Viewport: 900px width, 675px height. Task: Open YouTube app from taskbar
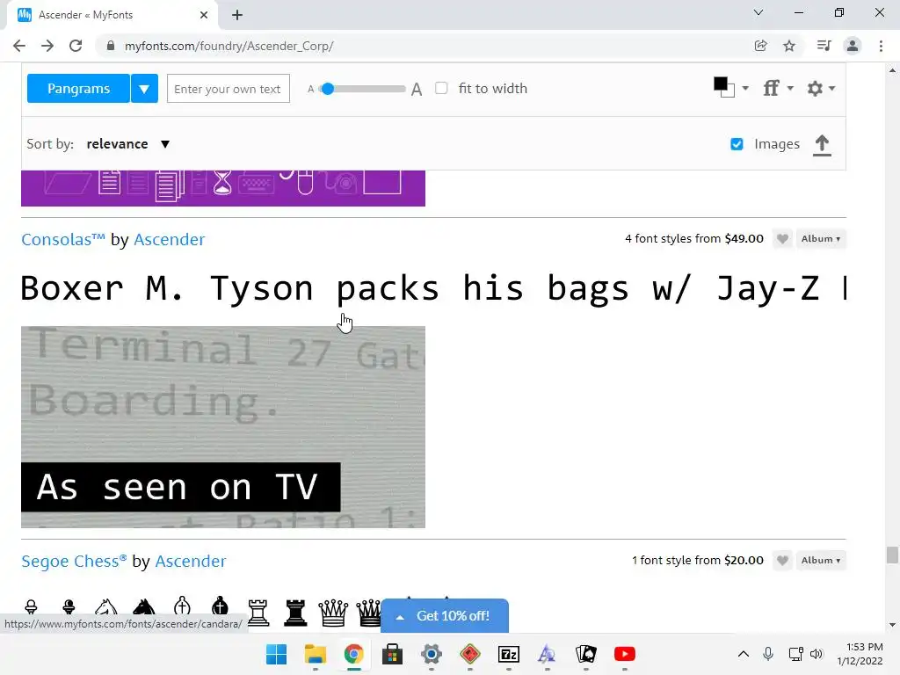tap(625, 654)
